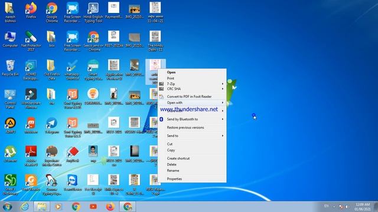Open Firefox from the taskbar
This screenshot has width=378, height=212.
click(110, 207)
